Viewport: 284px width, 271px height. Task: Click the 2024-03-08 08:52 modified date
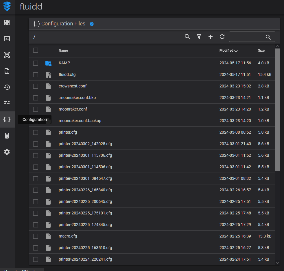tap(235, 132)
